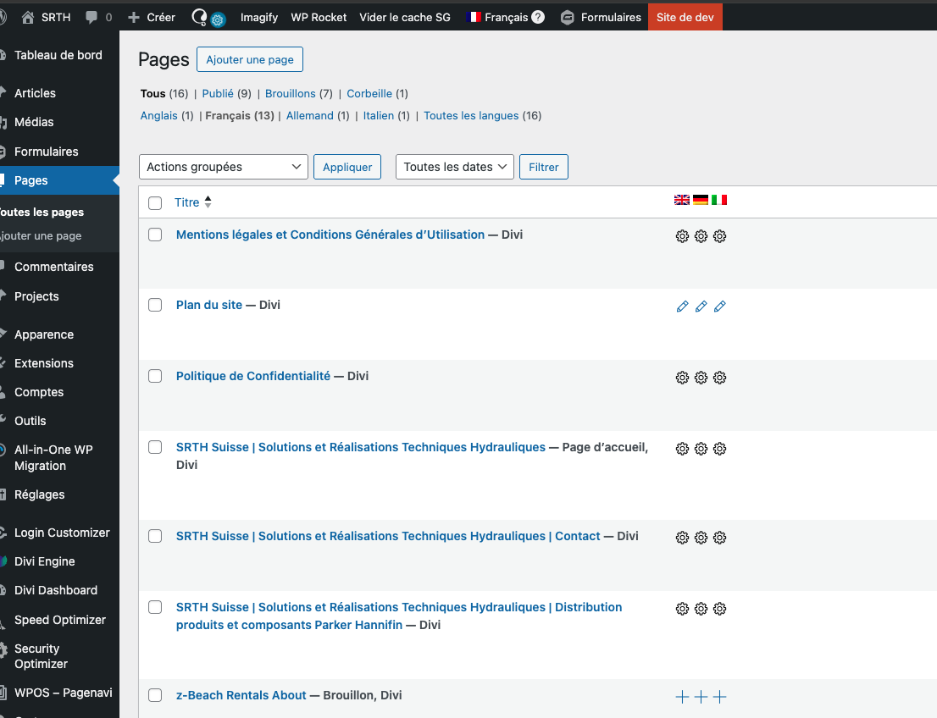Tick the Politique de Confidentialité checkbox

(x=155, y=376)
